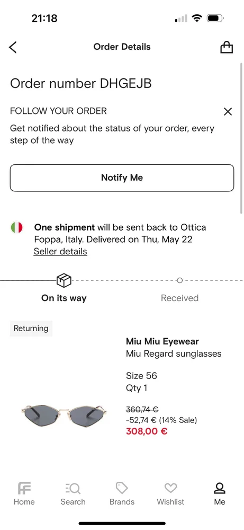Screen dimensions: 244x530
Task: Open the Miu Regard sunglasses thumbnail
Action: pos(64,413)
